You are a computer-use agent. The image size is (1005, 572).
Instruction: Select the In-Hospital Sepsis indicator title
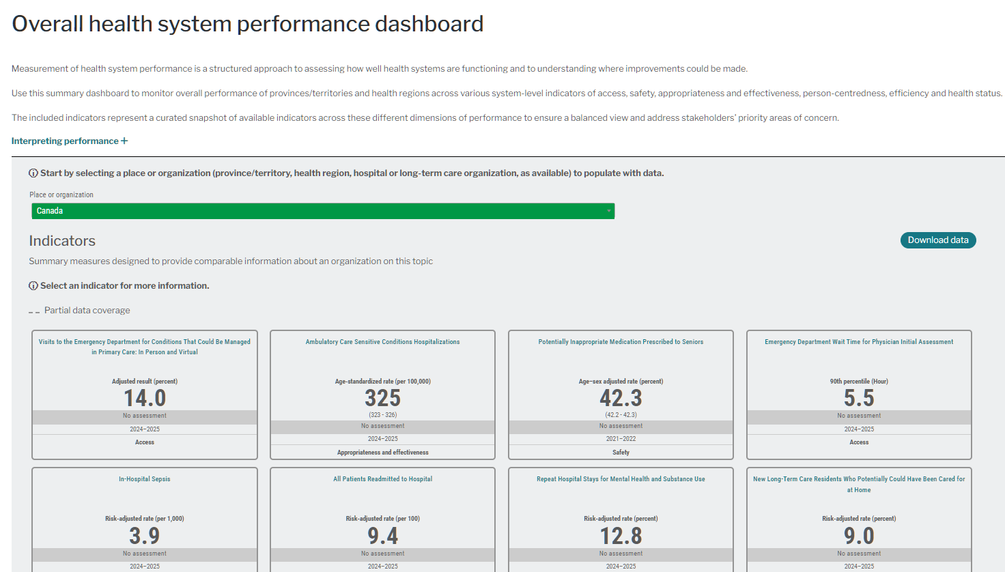145,479
